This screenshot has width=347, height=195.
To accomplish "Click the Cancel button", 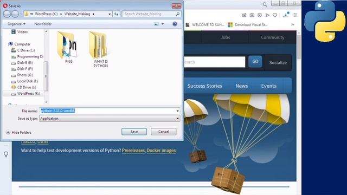I will (x=164, y=132).
